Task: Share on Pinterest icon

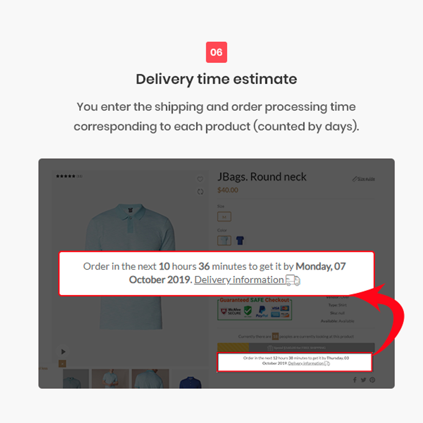Action: point(372,380)
